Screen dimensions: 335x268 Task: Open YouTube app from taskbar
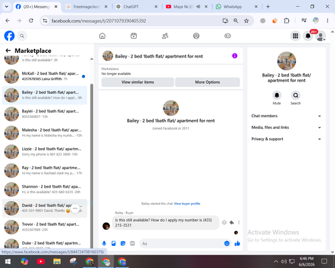tap(41, 261)
